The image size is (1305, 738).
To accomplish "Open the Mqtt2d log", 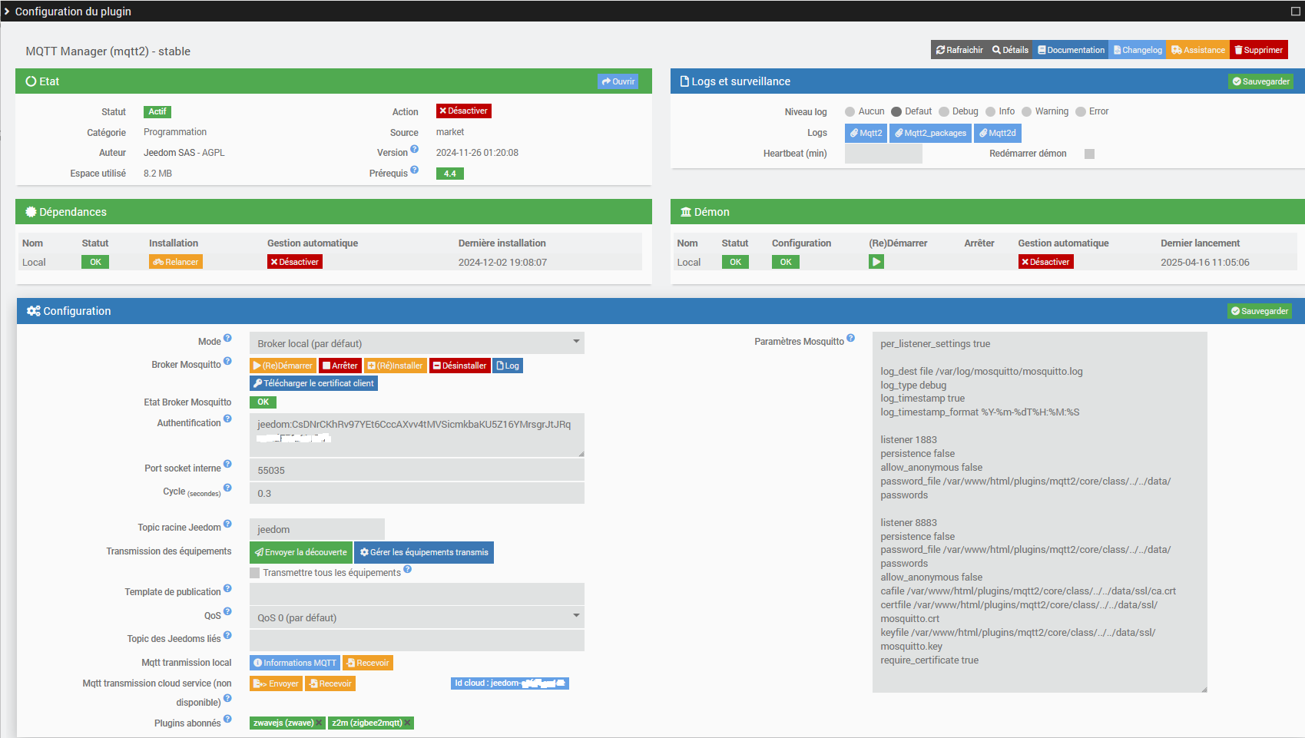I will (997, 133).
